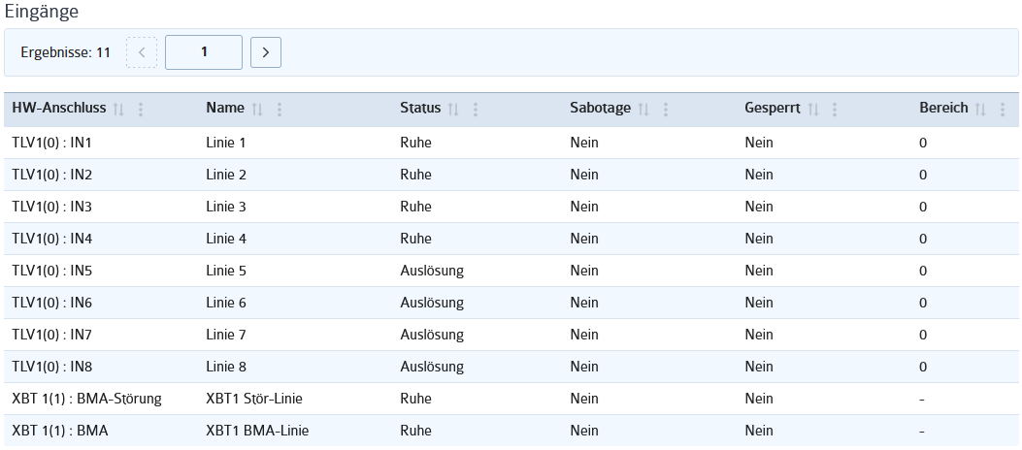Screen dimensions: 1022x450
Task: Open Bereich column three-dot menu
Action: [1002, 110]
